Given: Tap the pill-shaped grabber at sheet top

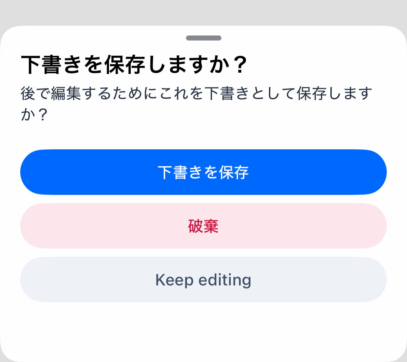Looking at the screenshot, I should [x=203, y=38].
